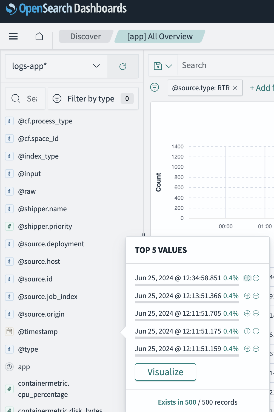Go to home via house icon
Image resolution: width=274 pixels, height=412 pixels.
[x=39, y=36]
